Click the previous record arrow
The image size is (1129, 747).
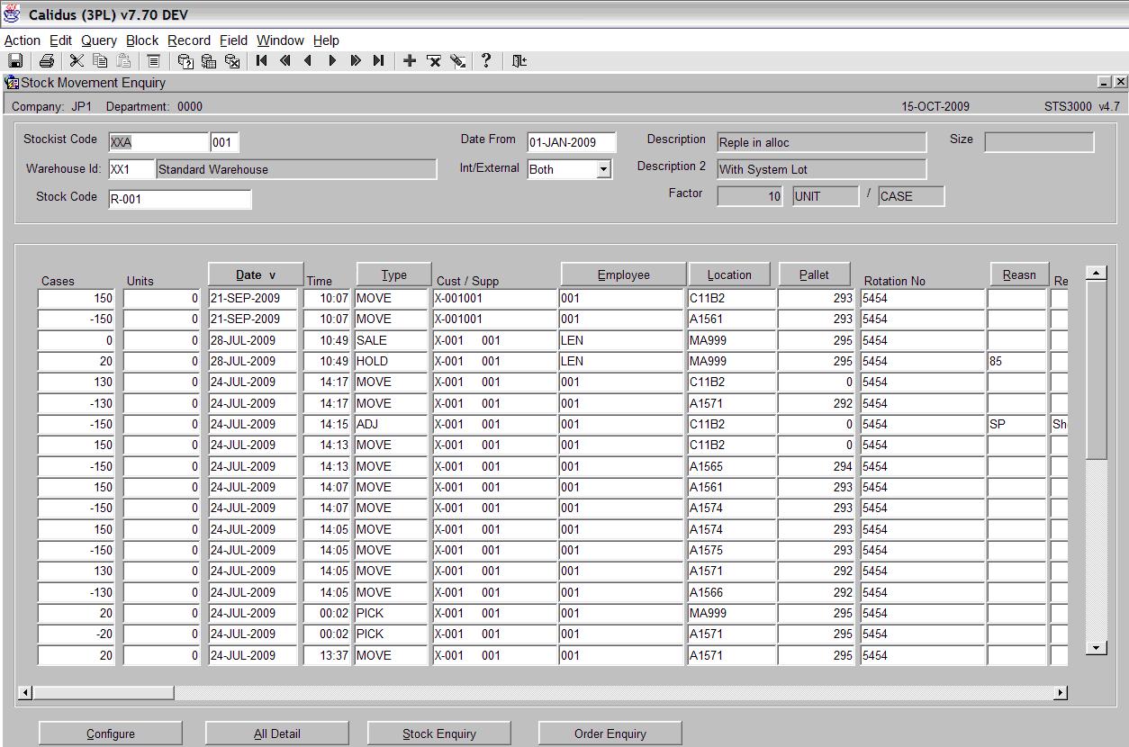pyautogui.click(x=309, y=61)
